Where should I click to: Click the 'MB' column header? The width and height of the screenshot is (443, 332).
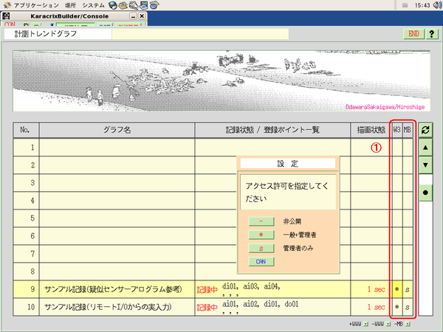tap(408, 130)
